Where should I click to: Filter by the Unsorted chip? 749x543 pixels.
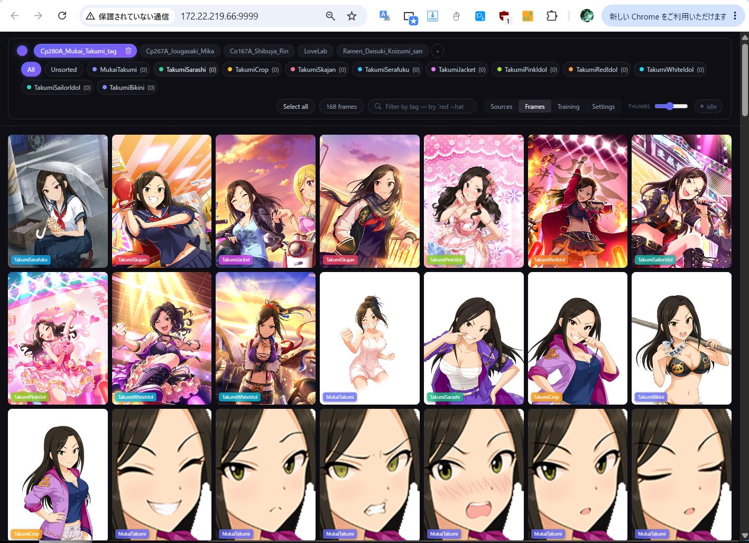click(64, 70)
